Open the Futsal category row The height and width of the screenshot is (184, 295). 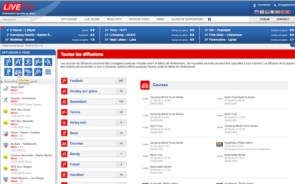tap(94, 164)
